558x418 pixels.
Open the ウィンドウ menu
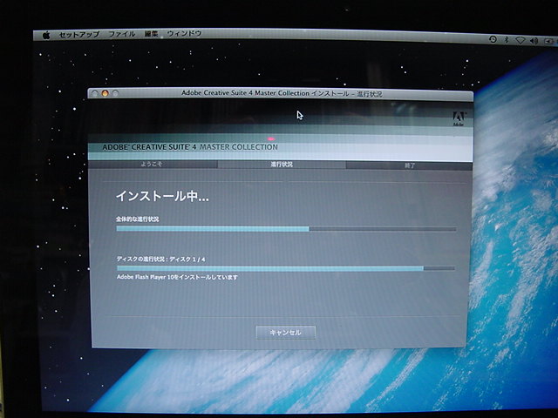(184, 33)
